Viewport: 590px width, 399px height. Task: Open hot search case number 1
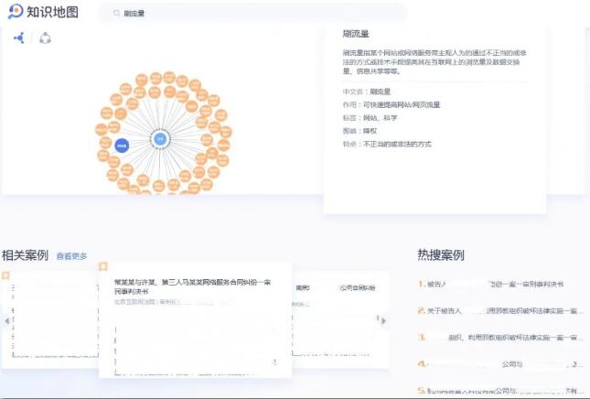[490, 284]
